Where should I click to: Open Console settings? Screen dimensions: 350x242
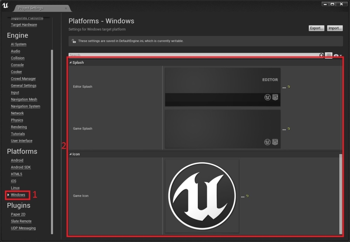[x=17, y=65]
